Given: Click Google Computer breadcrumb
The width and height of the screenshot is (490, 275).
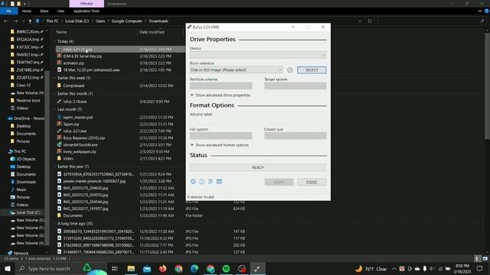Looking at the screenshot, I should click(x=126, y=21).
